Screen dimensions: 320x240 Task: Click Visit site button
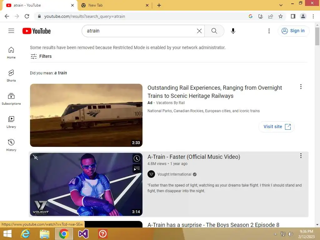[277, 127]
